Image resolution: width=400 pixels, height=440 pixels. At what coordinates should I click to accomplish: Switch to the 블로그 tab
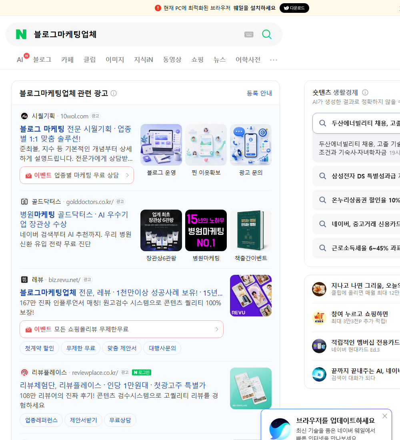(42, 60)
